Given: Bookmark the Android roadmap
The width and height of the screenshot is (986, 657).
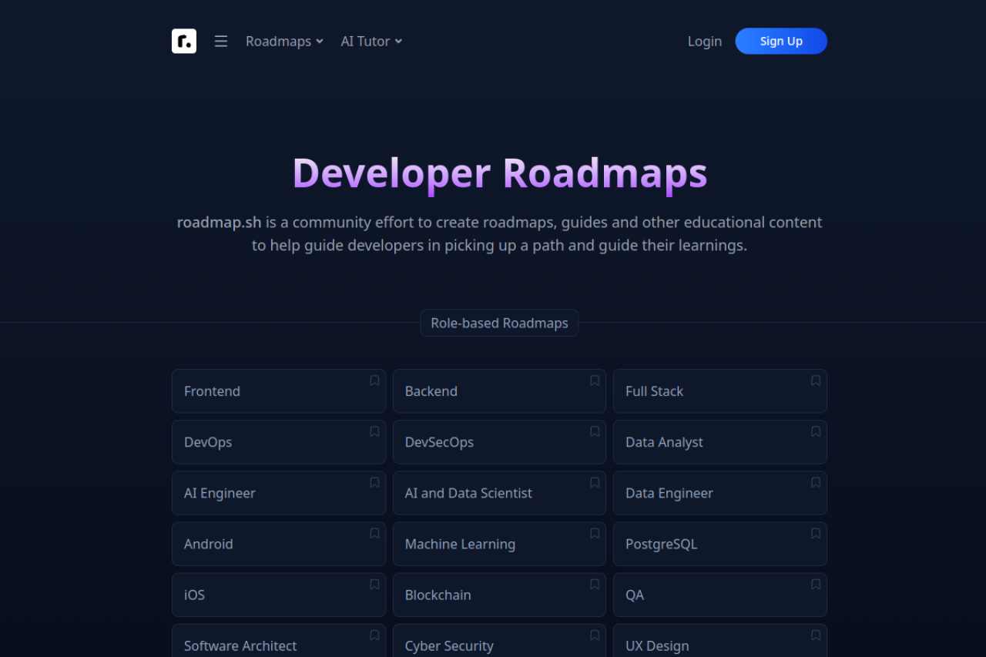Looking at the screenshot, I should (374, 533).
